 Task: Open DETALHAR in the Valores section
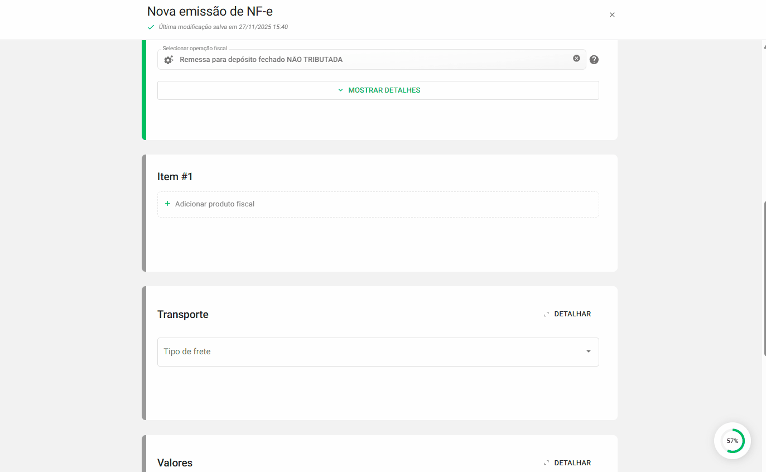[x=572, y=463]
